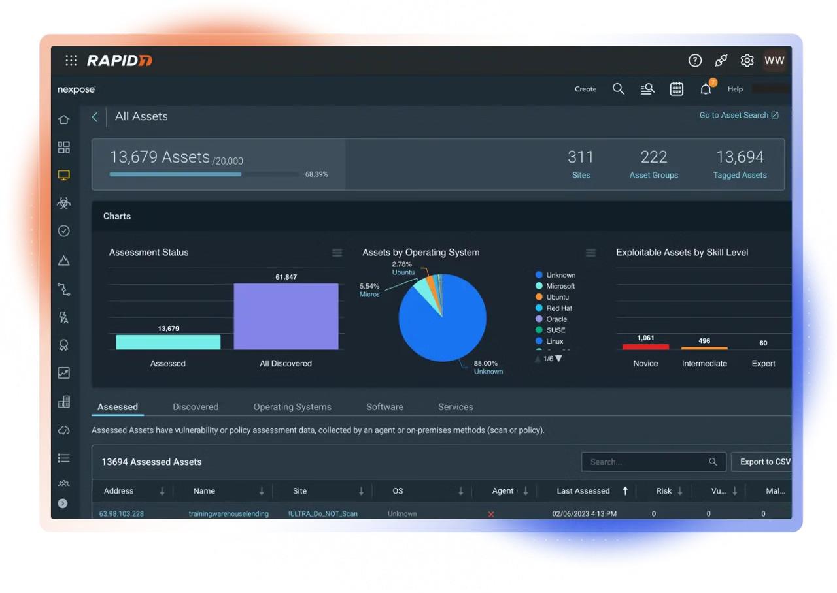This screenshot has height=593, width=837.
Task: Open the Home icon in sidebar
Action: [x=63, y=120]
